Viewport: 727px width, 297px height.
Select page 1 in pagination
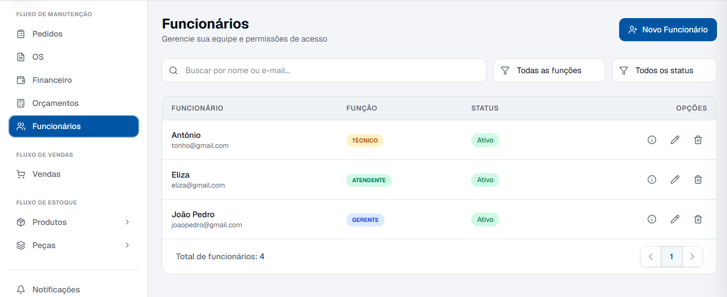[672, 257]
